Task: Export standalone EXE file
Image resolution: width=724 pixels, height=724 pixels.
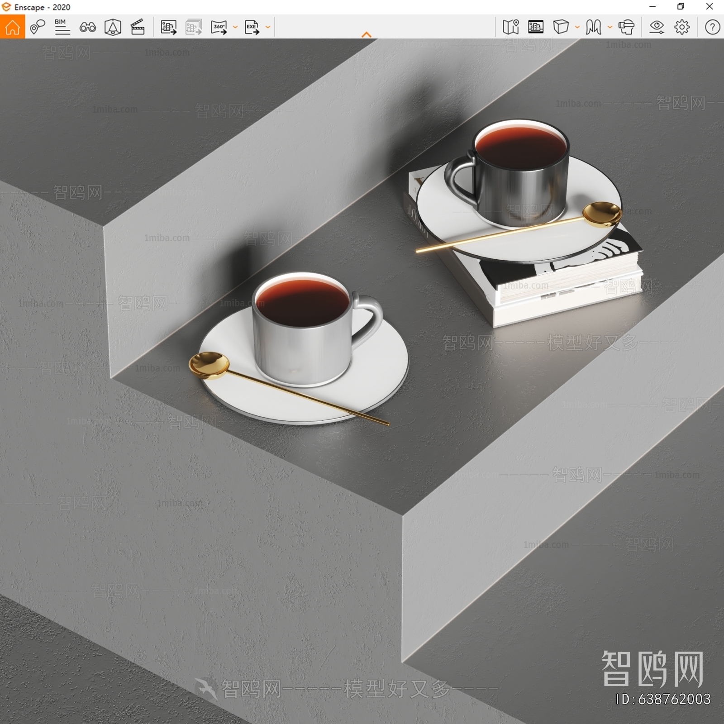Action: point(252,27)
